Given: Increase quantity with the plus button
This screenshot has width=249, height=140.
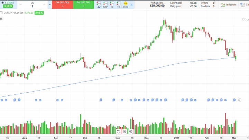Looking at the screenshot, I should (44, 5).
